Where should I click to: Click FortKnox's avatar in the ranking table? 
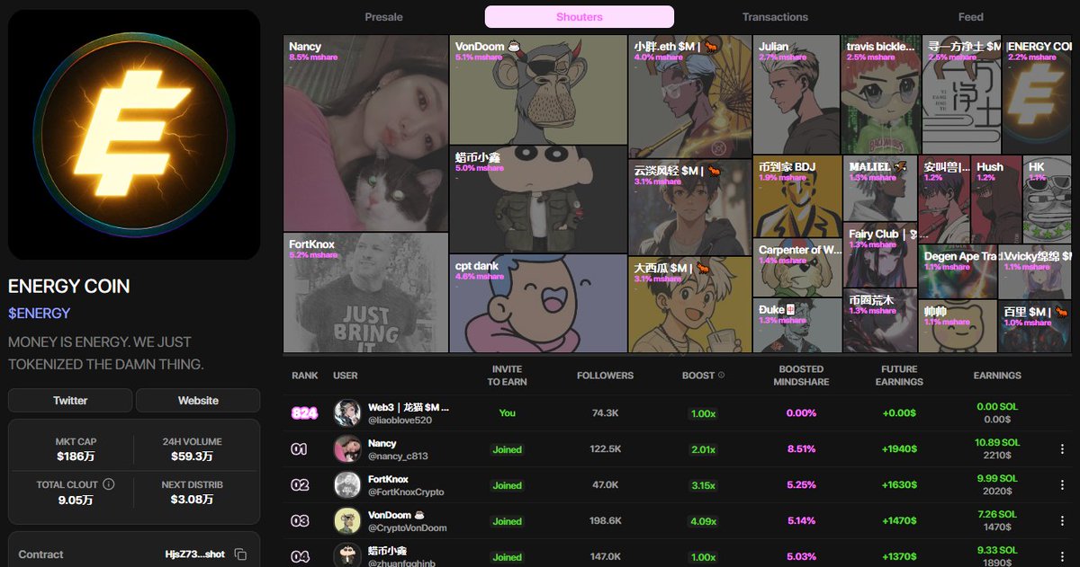[x=347, y=485]
